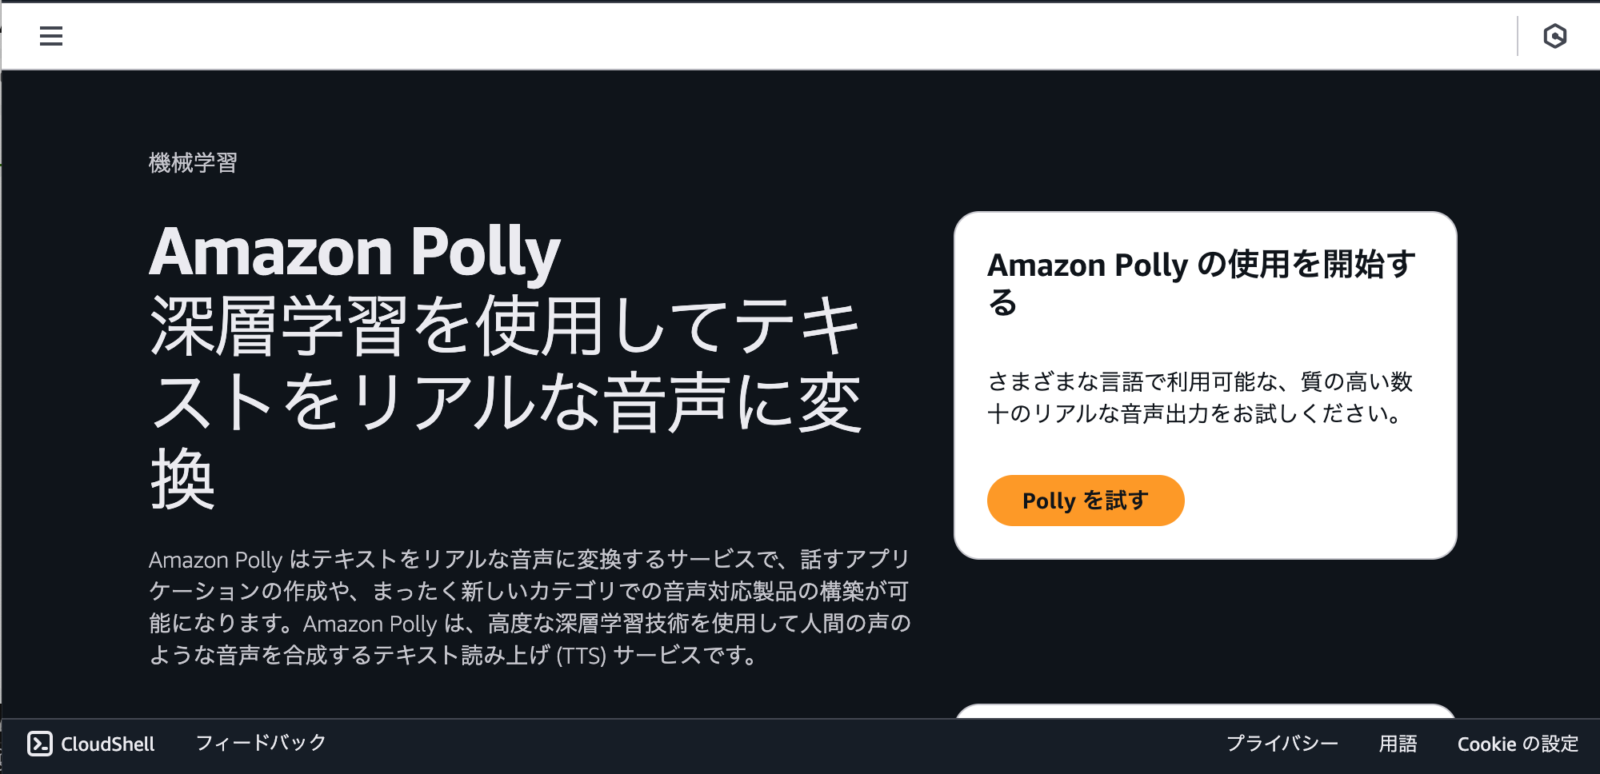Click the Amazon Polly page title
Image resolution: width=1600 pixels, height=774 pixels.
click(x=354, y=250)
